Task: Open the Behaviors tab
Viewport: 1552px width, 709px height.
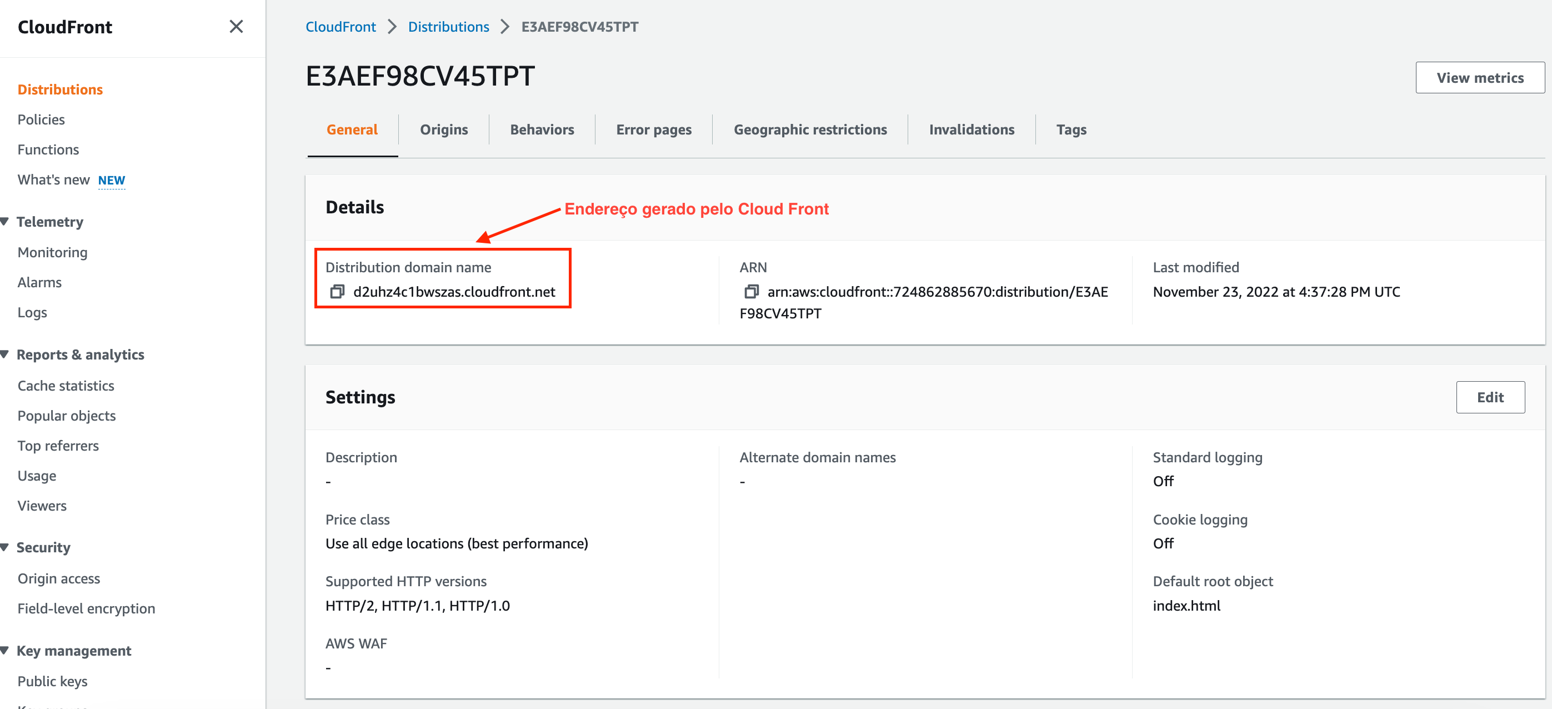Action: (x=542, y=129)
